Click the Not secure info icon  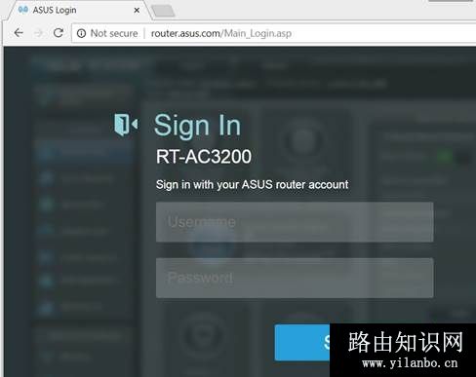tap(81, 33)
